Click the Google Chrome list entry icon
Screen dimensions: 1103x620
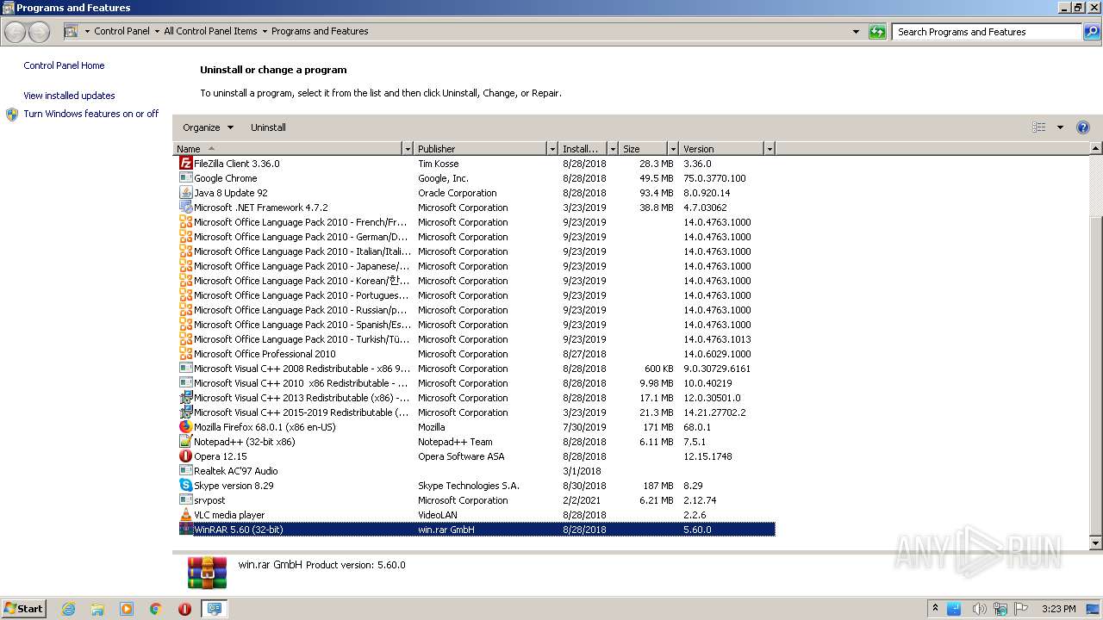pos(185,177)
